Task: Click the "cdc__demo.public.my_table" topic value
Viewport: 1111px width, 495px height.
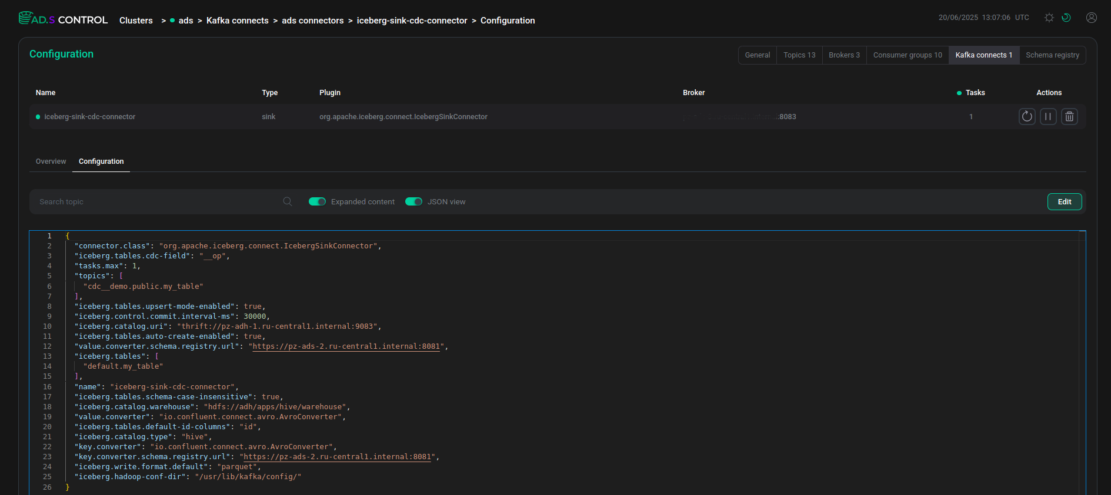Action: pos(144,287)
